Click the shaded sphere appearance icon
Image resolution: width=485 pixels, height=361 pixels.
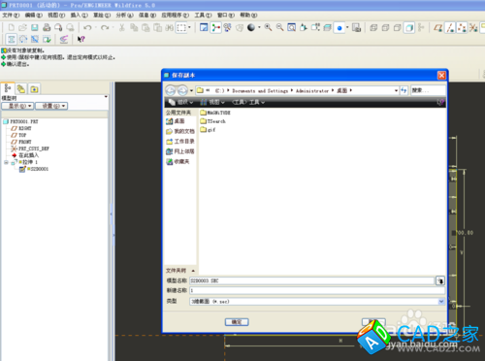click(x=251, y=28)
